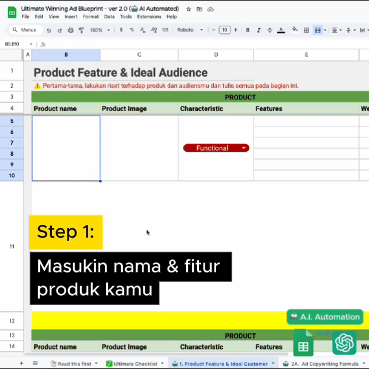Open the text color picker

[x=281, y=30]
